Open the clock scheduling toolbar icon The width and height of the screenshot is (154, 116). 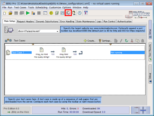[79, 13]
